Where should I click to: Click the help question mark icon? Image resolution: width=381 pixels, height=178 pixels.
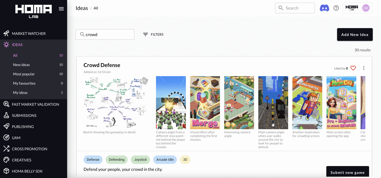(x=336, y=8)
